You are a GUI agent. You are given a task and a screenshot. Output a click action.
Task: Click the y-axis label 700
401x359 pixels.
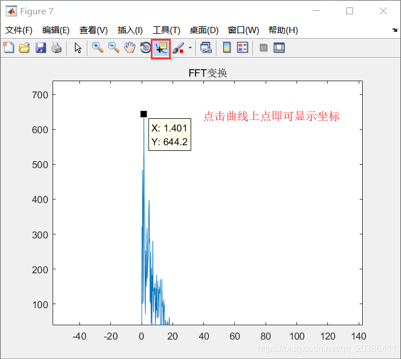pos(40,95)
